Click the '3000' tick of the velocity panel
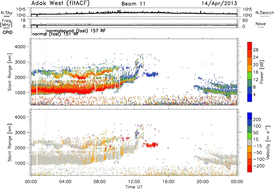 click(20, 132)
